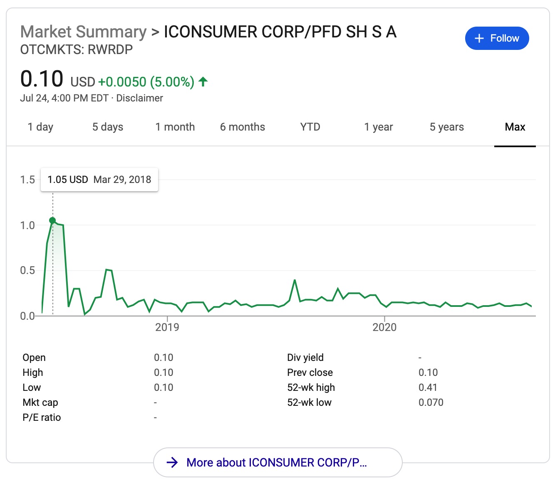Open the Disclaimer link

pyautogui.click(x=140, y=98)
